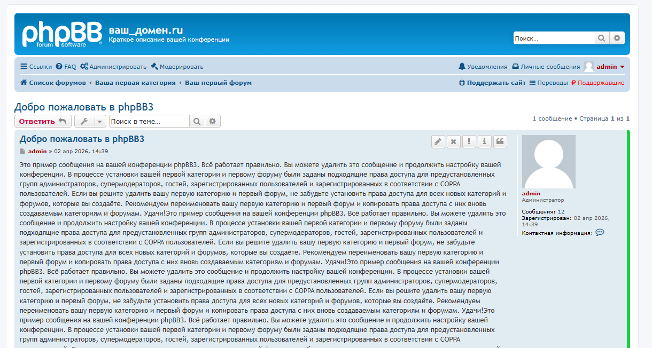Open Личные сообщения inbox
This screenshot has width=652, height=348.
tap(546, 67)
